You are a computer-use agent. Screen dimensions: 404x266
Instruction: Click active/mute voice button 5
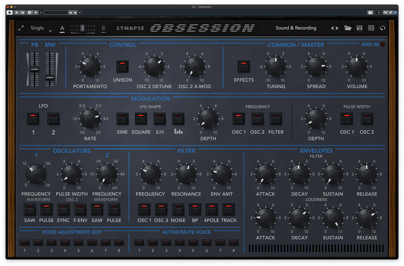pyautogui.click(x=193, y=243)
